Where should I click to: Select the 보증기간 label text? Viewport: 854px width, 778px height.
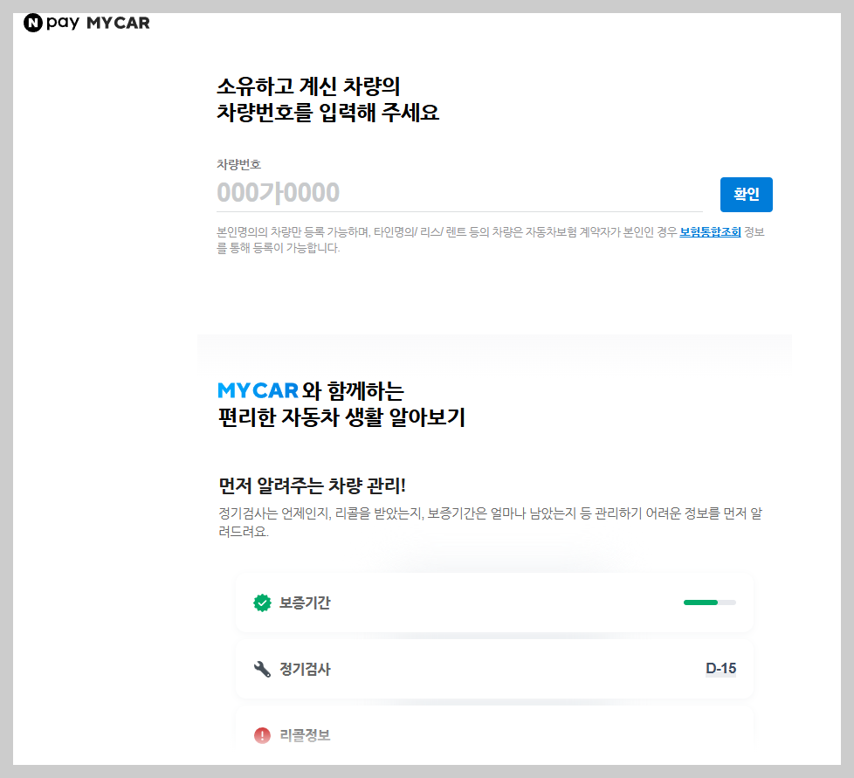pyautogui.click(x=305, y=602)
